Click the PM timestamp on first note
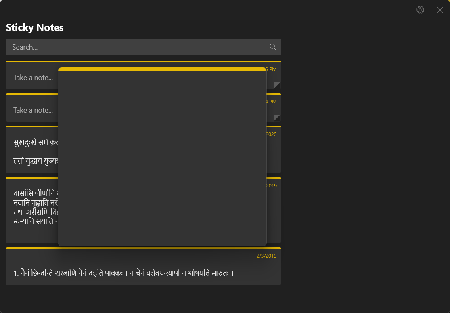The height and width of the screenshot is (313, 450). coord(272,69)
